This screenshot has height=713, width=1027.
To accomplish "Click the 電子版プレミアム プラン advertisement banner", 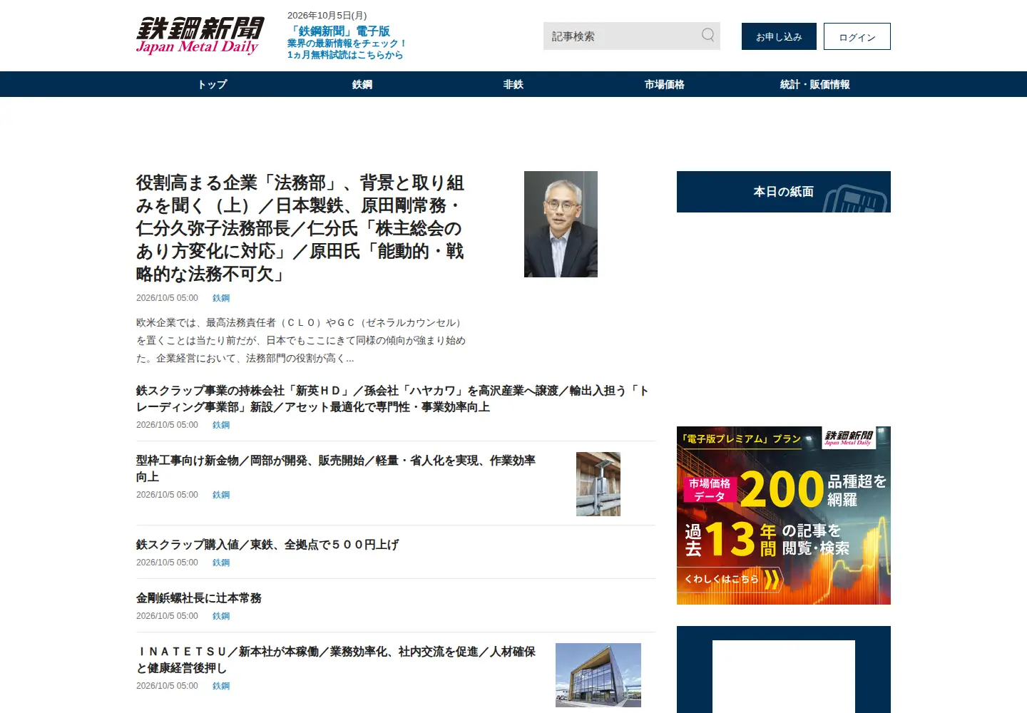I will pyautogui.click(x=784, y=515).
